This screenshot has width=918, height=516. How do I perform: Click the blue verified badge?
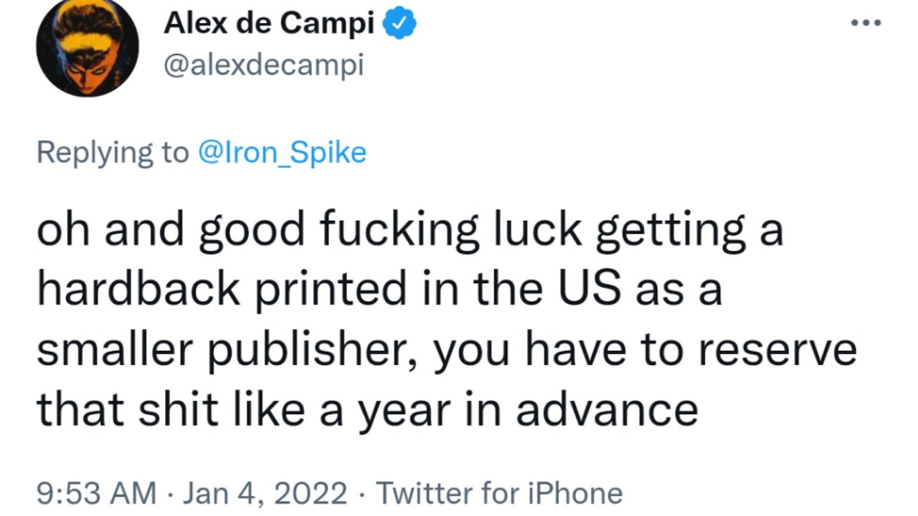399,24
